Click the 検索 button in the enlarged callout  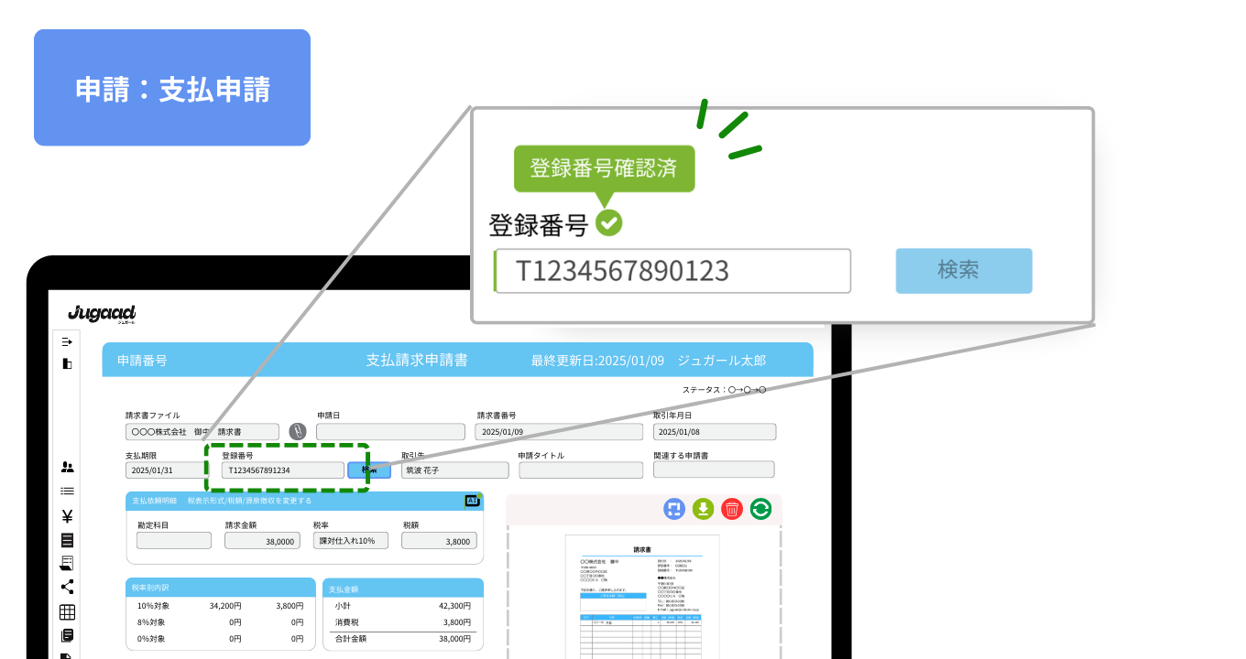(x=964, y=271)
